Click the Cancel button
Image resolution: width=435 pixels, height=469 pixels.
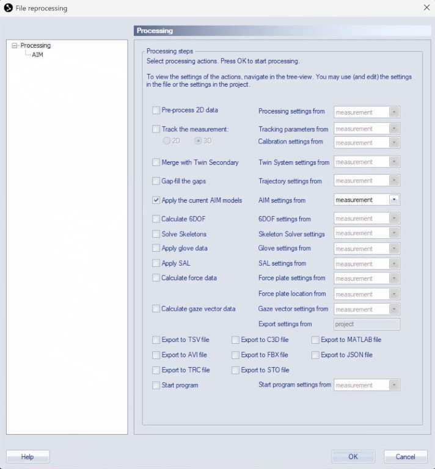coord(405,456)
